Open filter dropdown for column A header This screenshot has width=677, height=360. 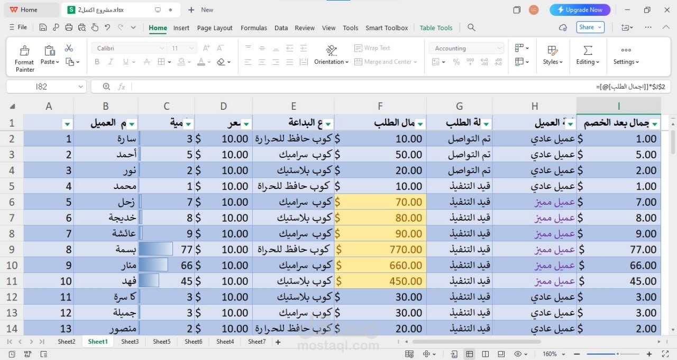pyautogui.click(x=67, y=124)
